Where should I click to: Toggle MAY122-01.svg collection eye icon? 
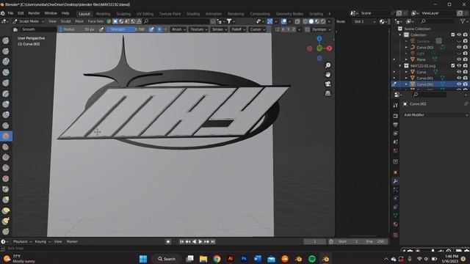point(459,66)
